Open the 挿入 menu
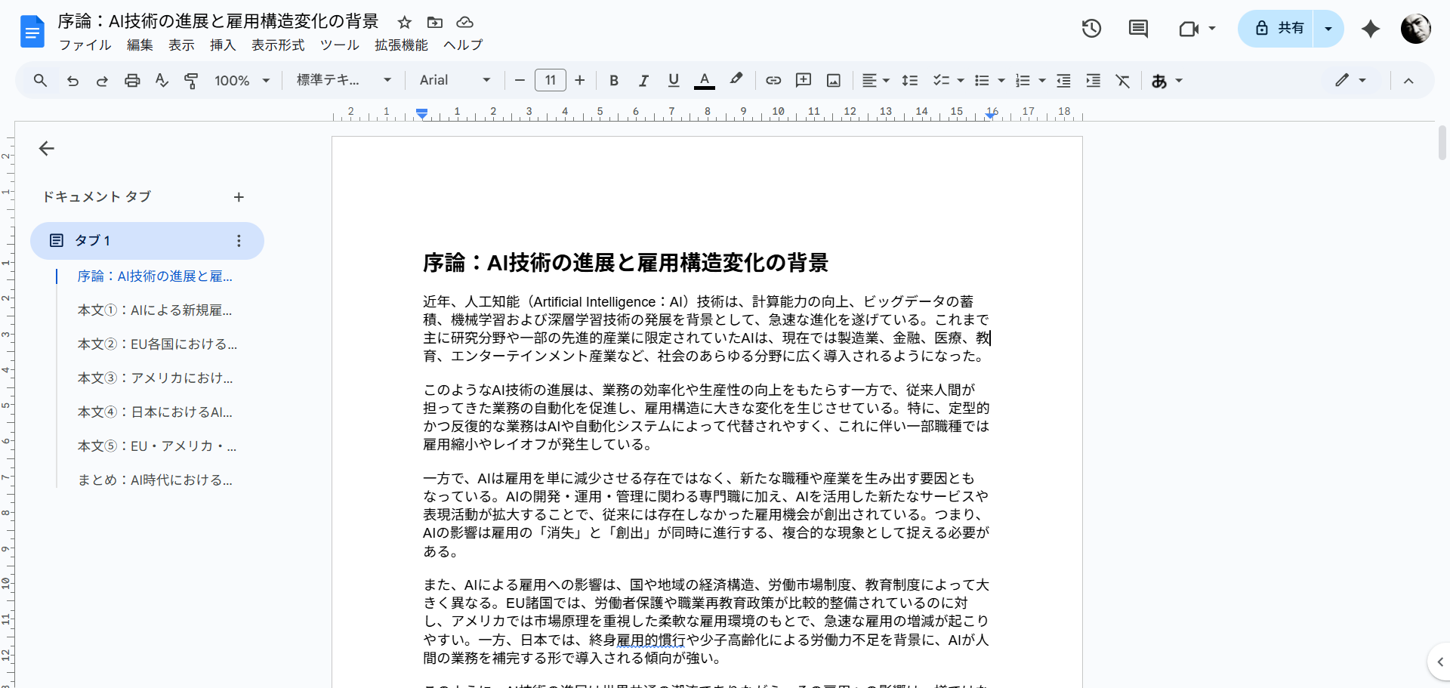This screenshot has width=1450, height=688. (223, 45)
